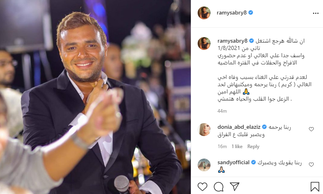Share post via paper plane icon

(x=235, y=186)
